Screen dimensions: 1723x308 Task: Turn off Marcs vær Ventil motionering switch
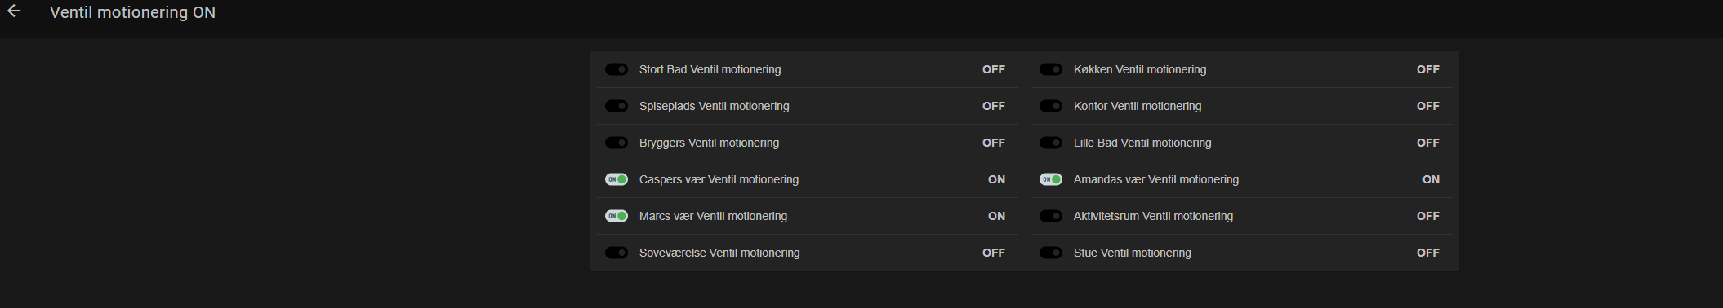[x=617, y=216]
